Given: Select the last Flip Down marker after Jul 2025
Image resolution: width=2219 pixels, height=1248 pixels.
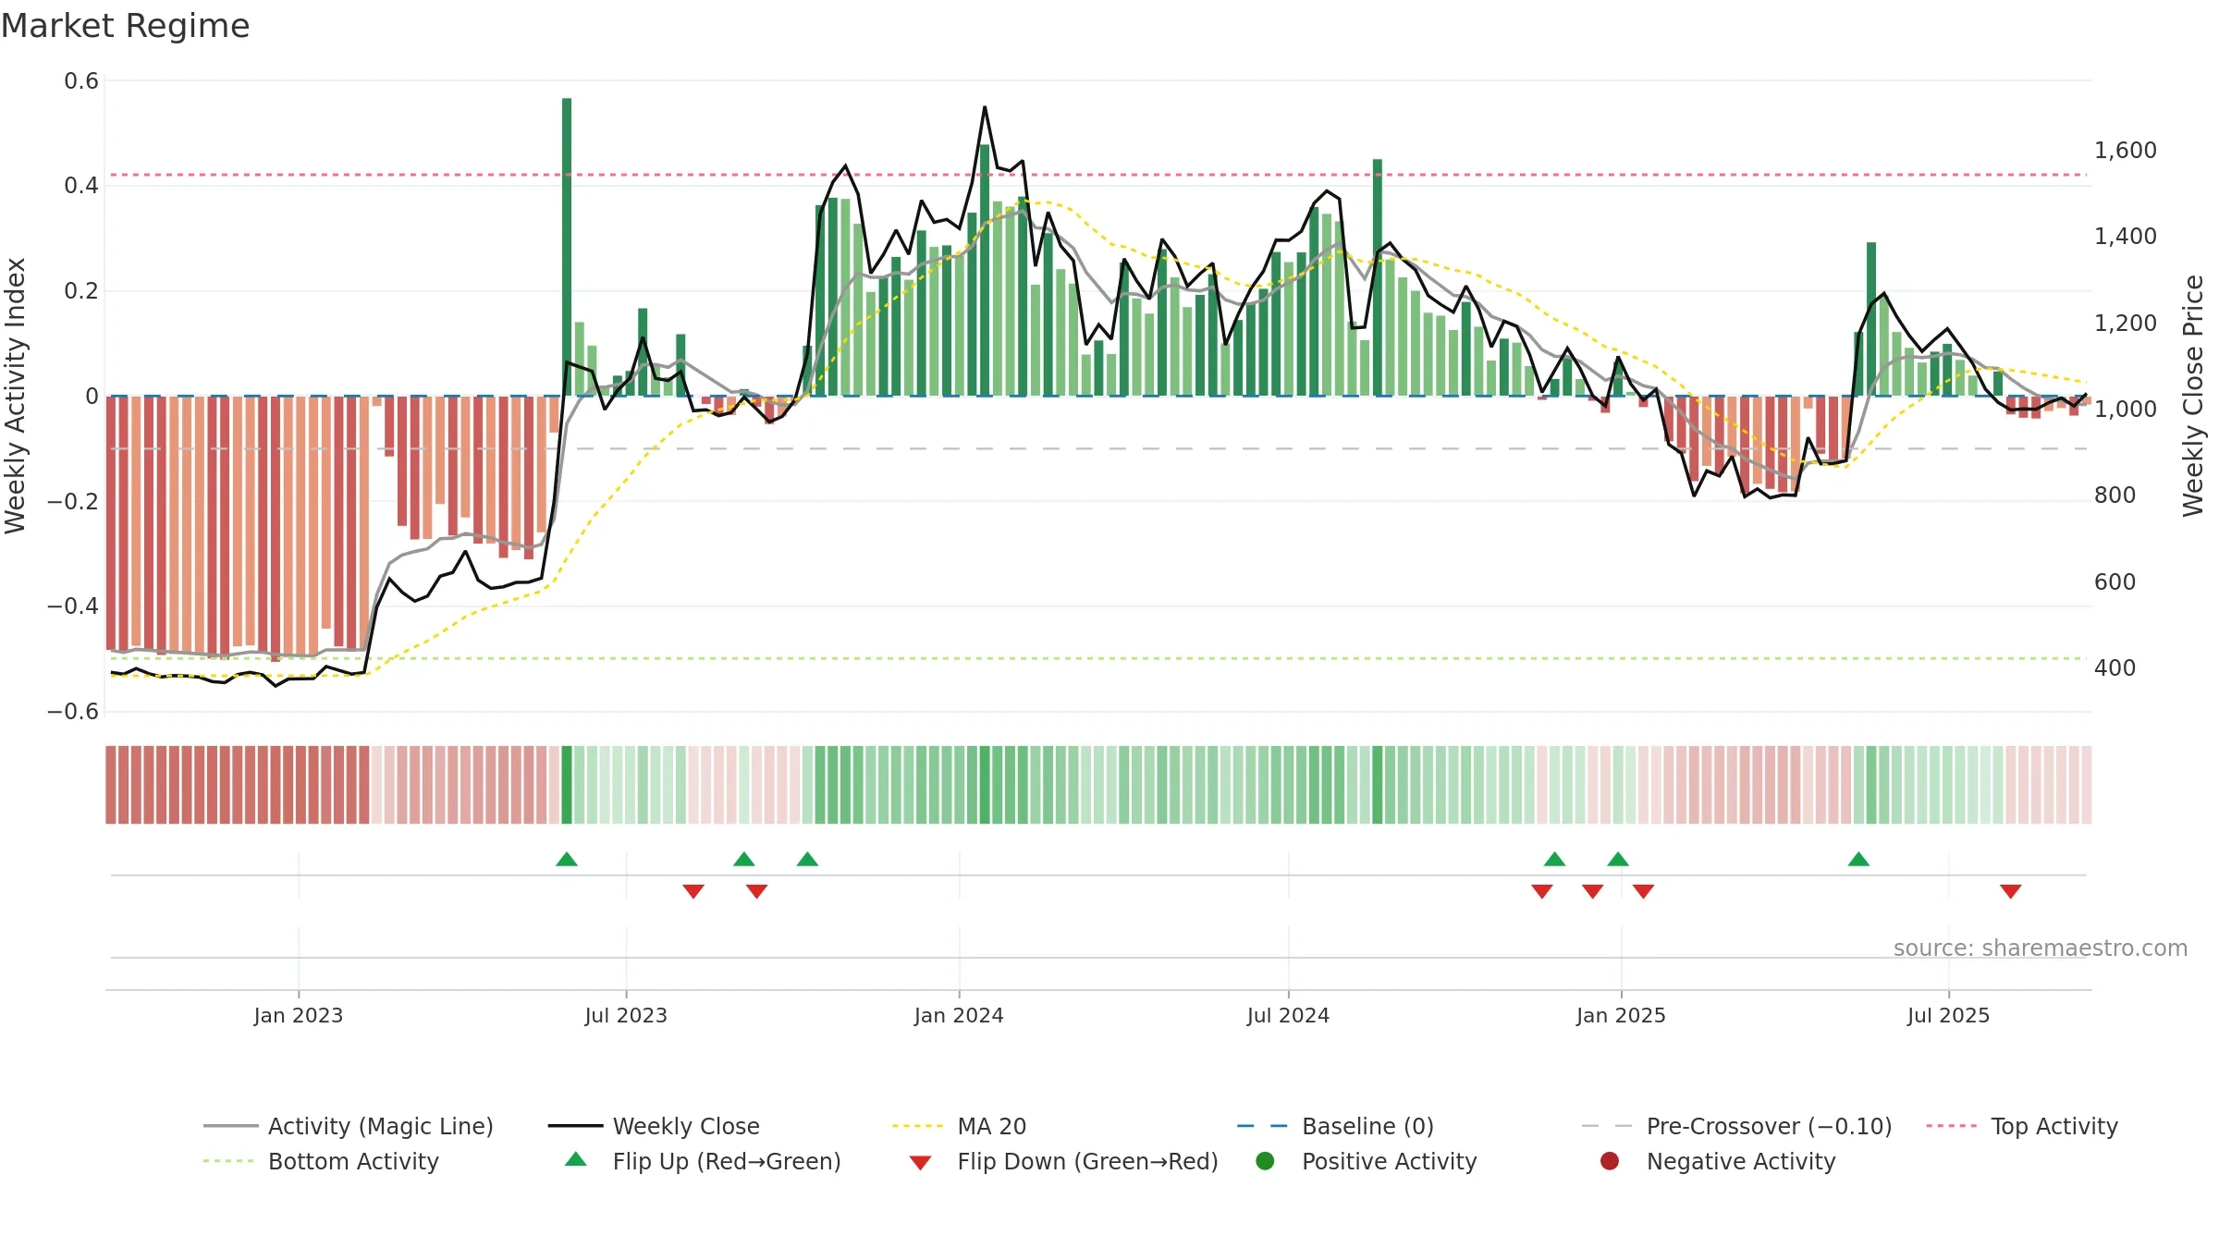Looking at the screenshot, I should [x=2010, y=891].
